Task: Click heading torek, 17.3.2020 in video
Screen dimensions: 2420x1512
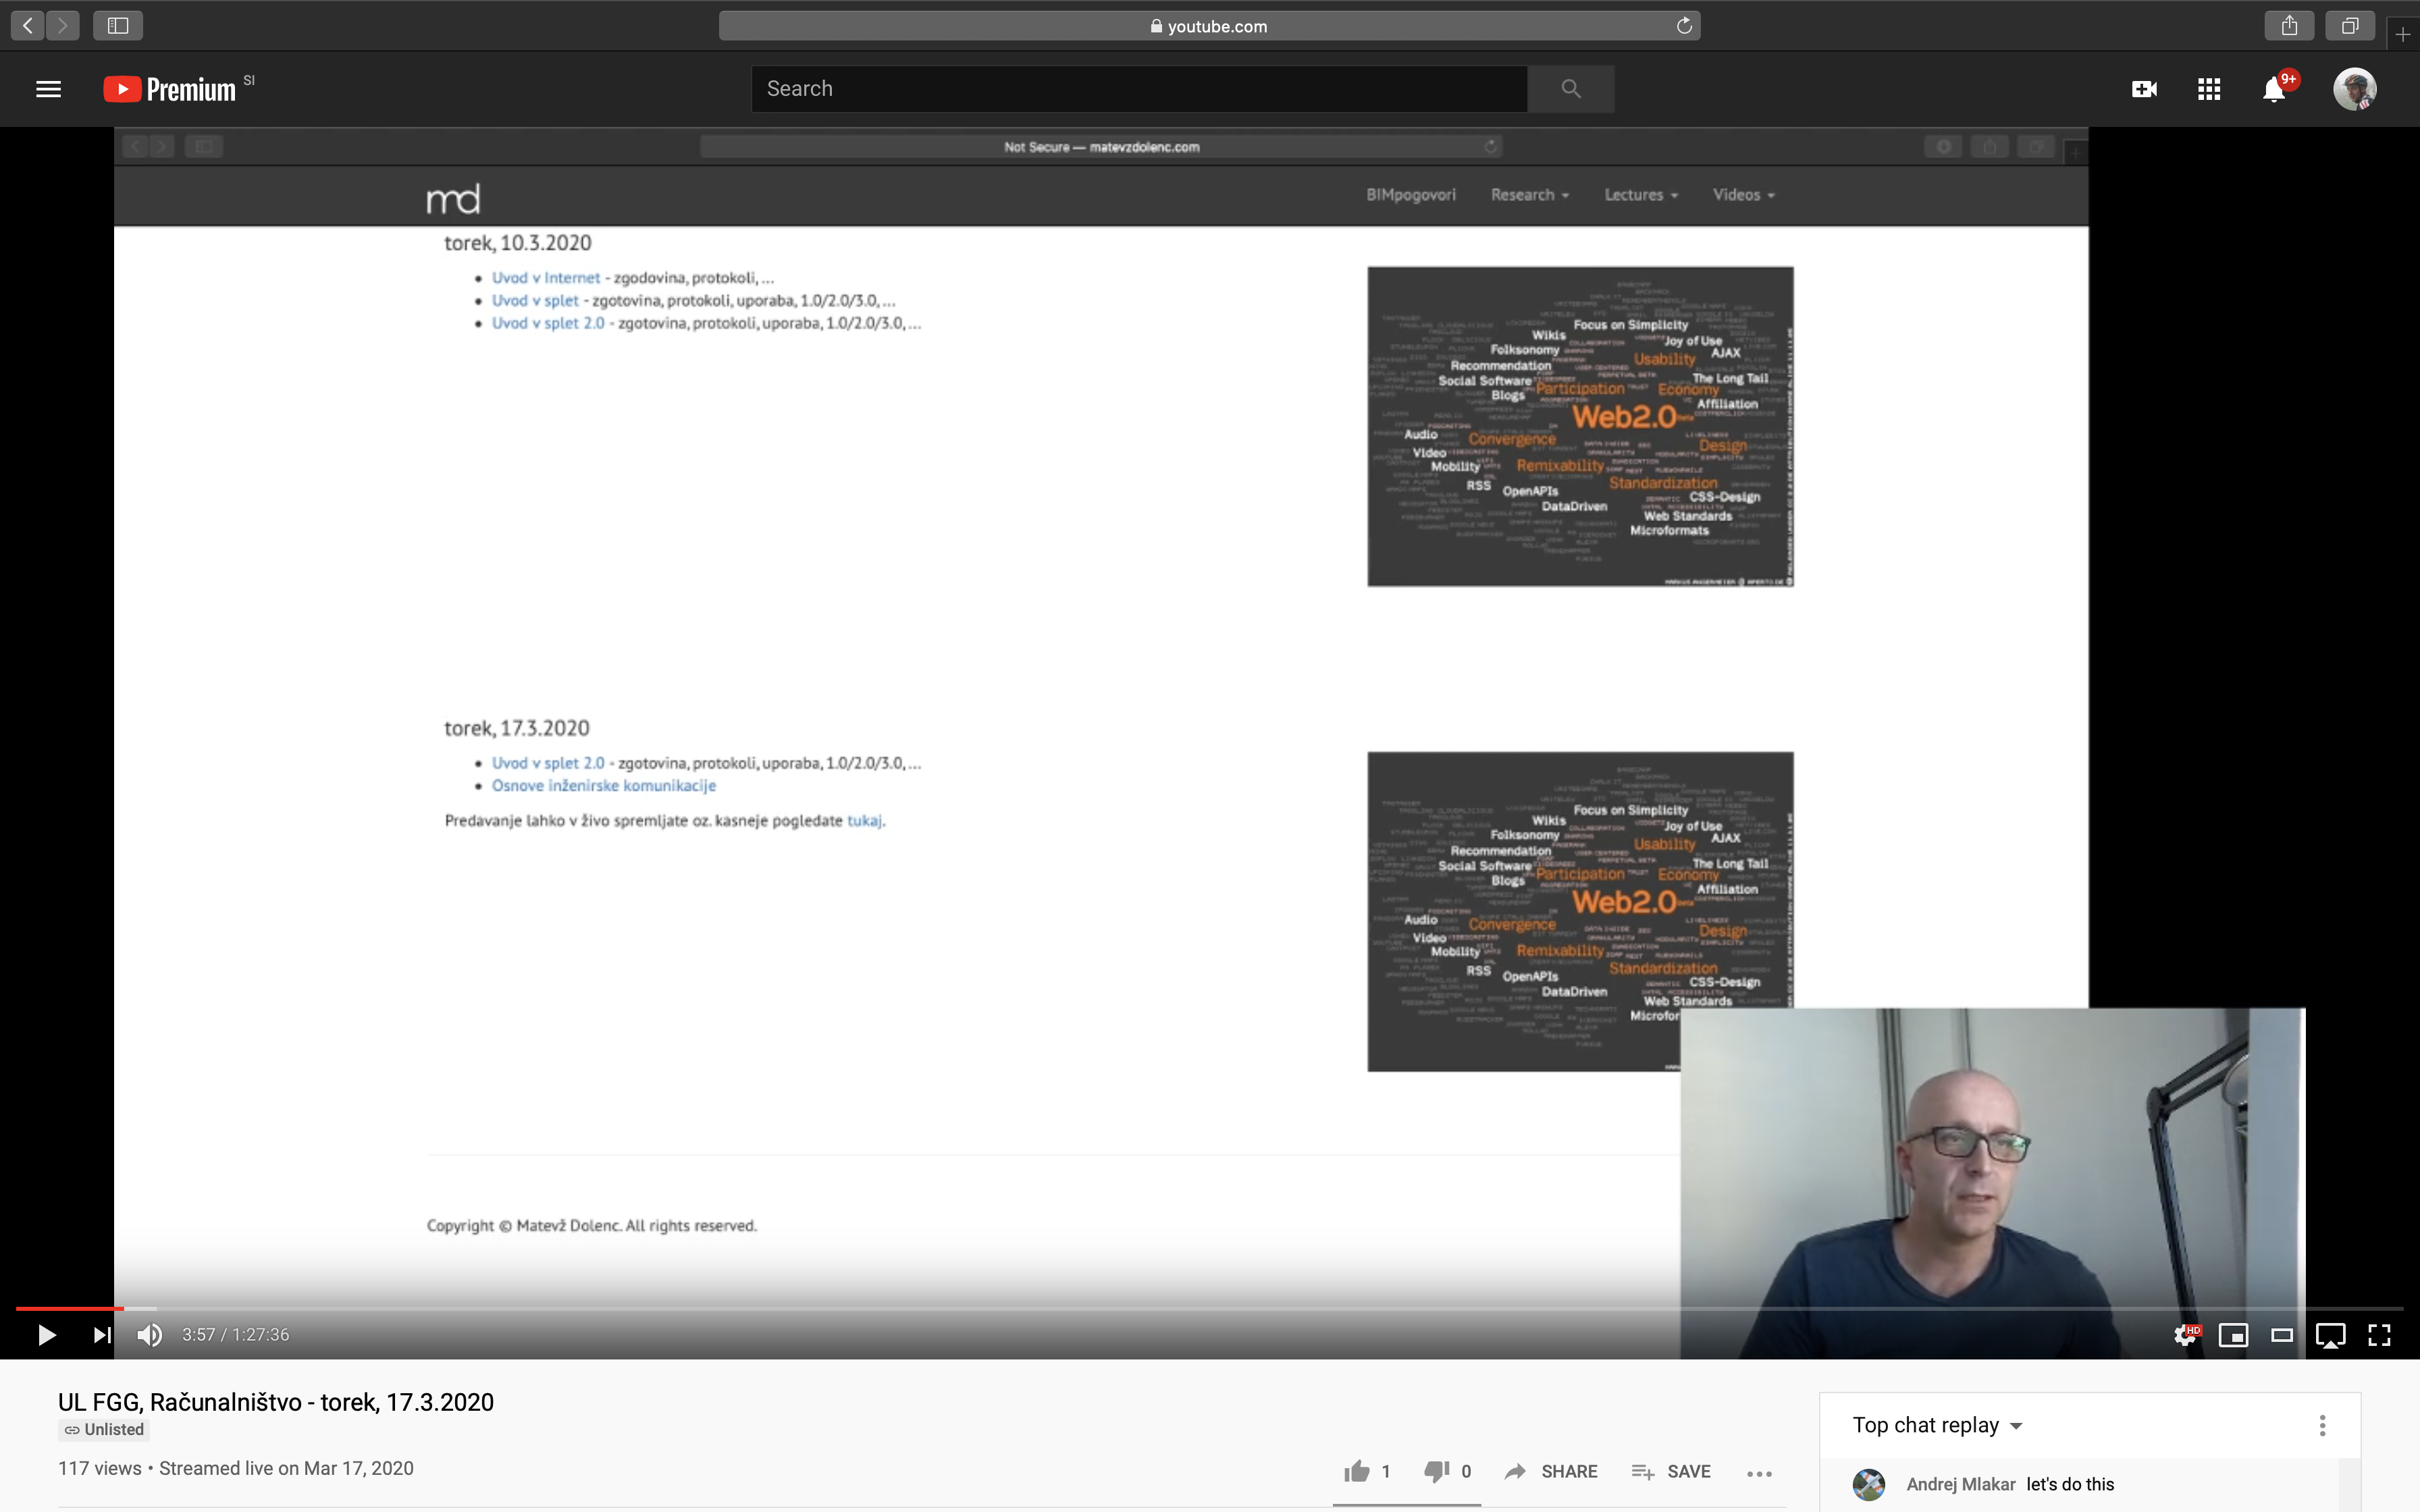Action: [x=517, y=728]
